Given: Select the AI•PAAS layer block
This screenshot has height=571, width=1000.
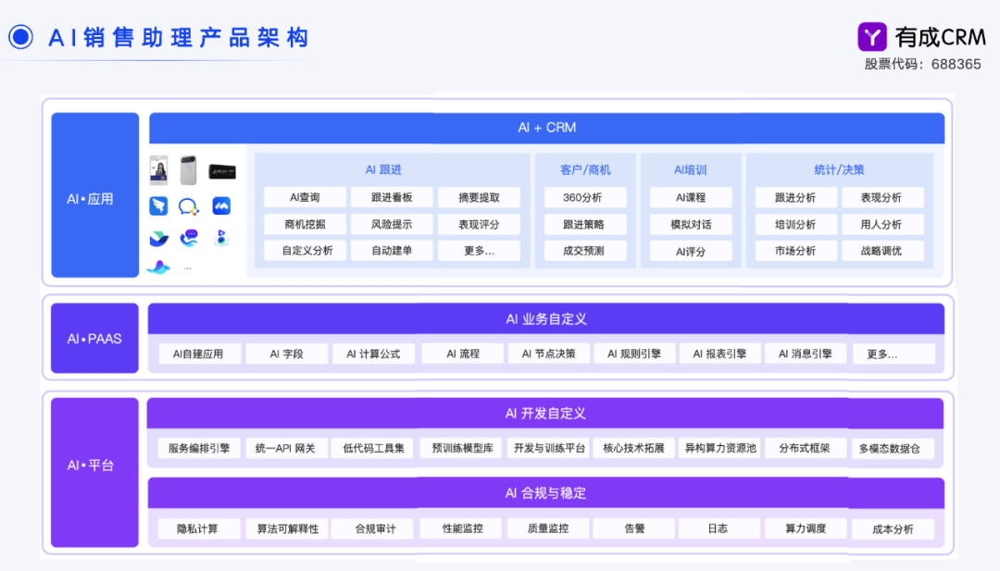Looking at the screenshot, I should coord(94,339).
